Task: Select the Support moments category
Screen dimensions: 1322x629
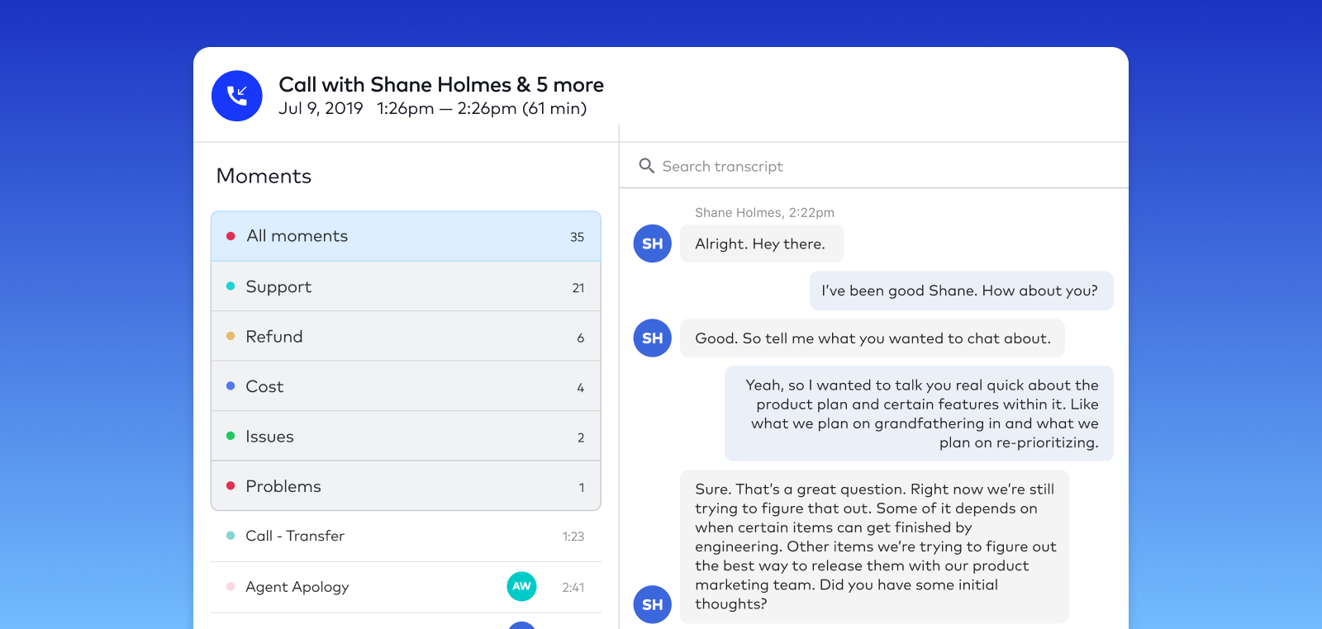Action: (406, 287)
